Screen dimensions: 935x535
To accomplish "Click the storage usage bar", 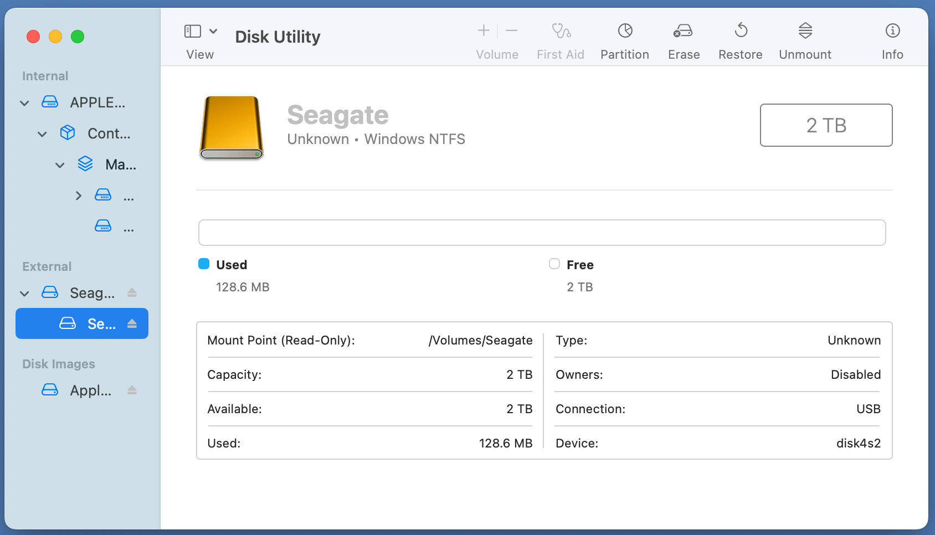I will coord(542,233).
